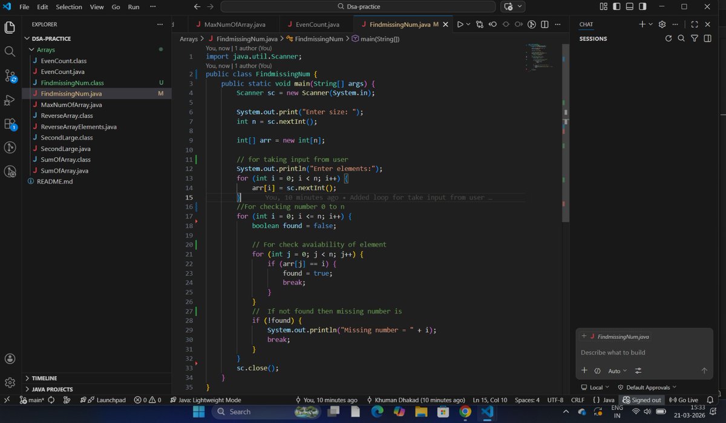
Task: Open chat settings gear icon
Action: pos(662,24)
